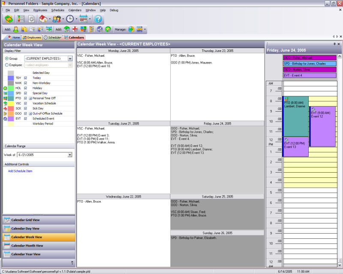Switch to Calendar Month View
Viewport: 343px width, 274px height.
[x=27, y=246]
